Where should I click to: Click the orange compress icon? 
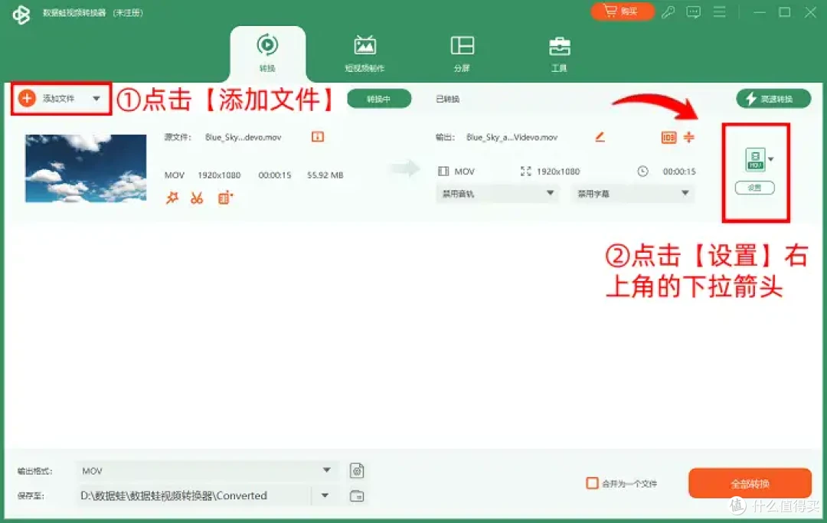click(x=689, y=137)
